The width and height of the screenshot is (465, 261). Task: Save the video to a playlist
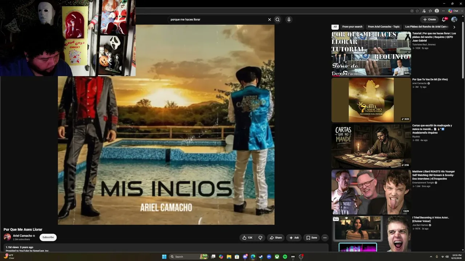pyautogui.click(x=312, y=238)
